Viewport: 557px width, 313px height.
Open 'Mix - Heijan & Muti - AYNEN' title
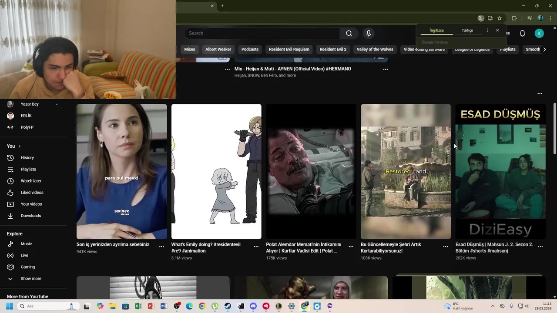click(x=293, y=69)
